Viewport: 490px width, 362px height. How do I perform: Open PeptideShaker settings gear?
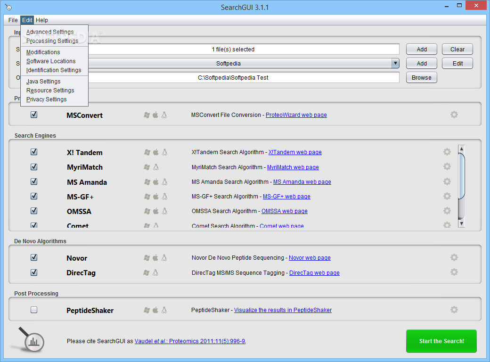pyautogui.click(x=454, y=310)
